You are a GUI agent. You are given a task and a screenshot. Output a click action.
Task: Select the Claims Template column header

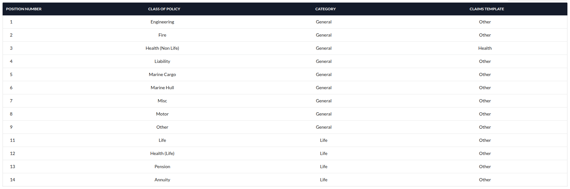click(487, 9)
